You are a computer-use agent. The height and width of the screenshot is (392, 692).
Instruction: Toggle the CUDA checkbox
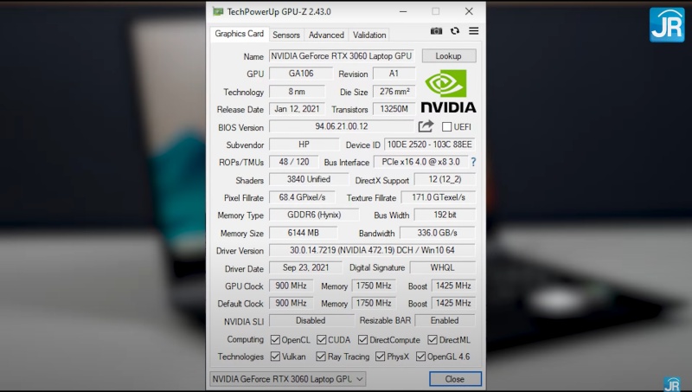[x=321, y=339]
